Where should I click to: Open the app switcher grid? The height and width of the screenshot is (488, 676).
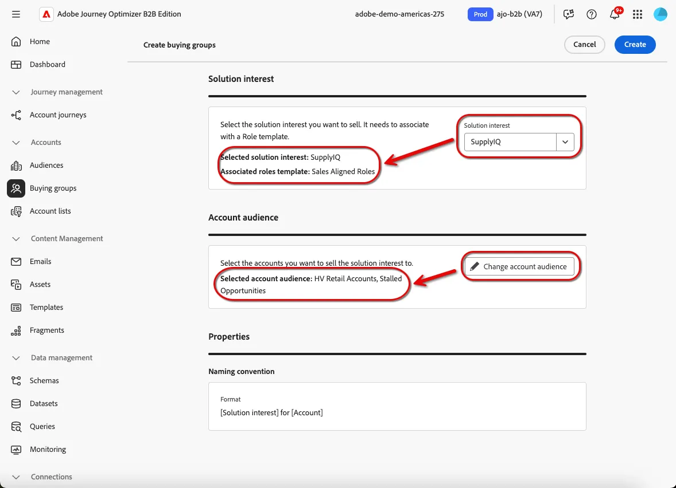[637, 14]
